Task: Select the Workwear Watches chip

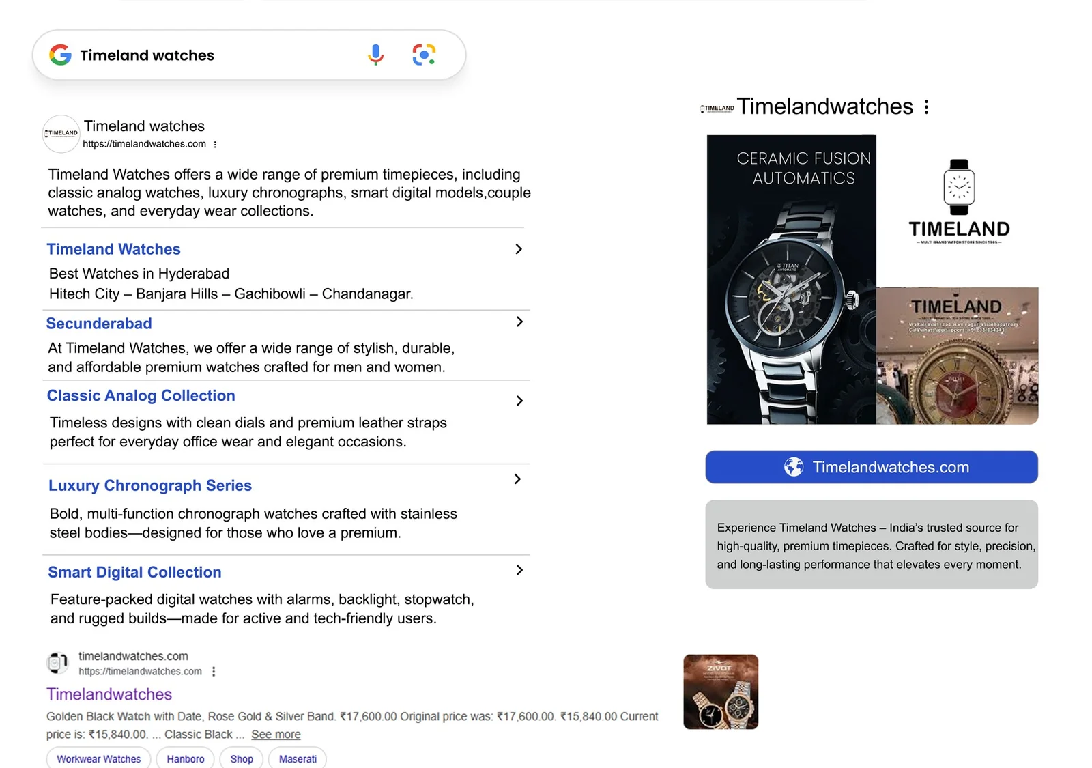Action: [x=99, y=758]
